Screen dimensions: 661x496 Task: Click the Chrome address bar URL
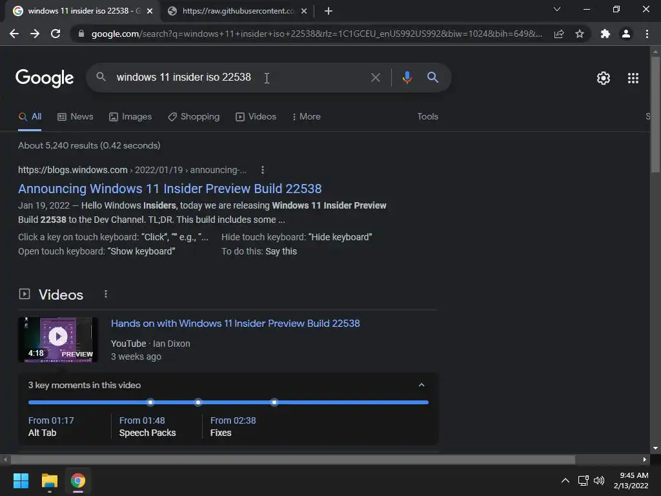[316, 34]
